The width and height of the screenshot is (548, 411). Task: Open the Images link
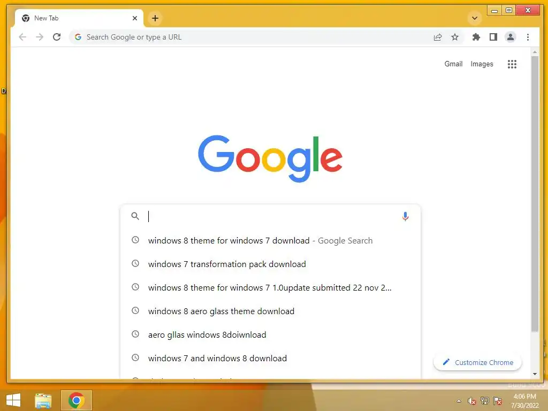[x=482, y=64]
